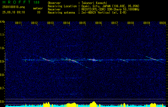
Task: Click the yellow power peak below 0919
Action: tap(153, 105)
